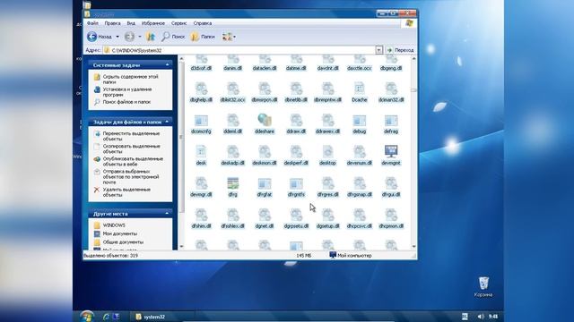This screenshot has height=322, width=574.
Task: Click the Поиск search toolbar button
Action: pos(173,37)
